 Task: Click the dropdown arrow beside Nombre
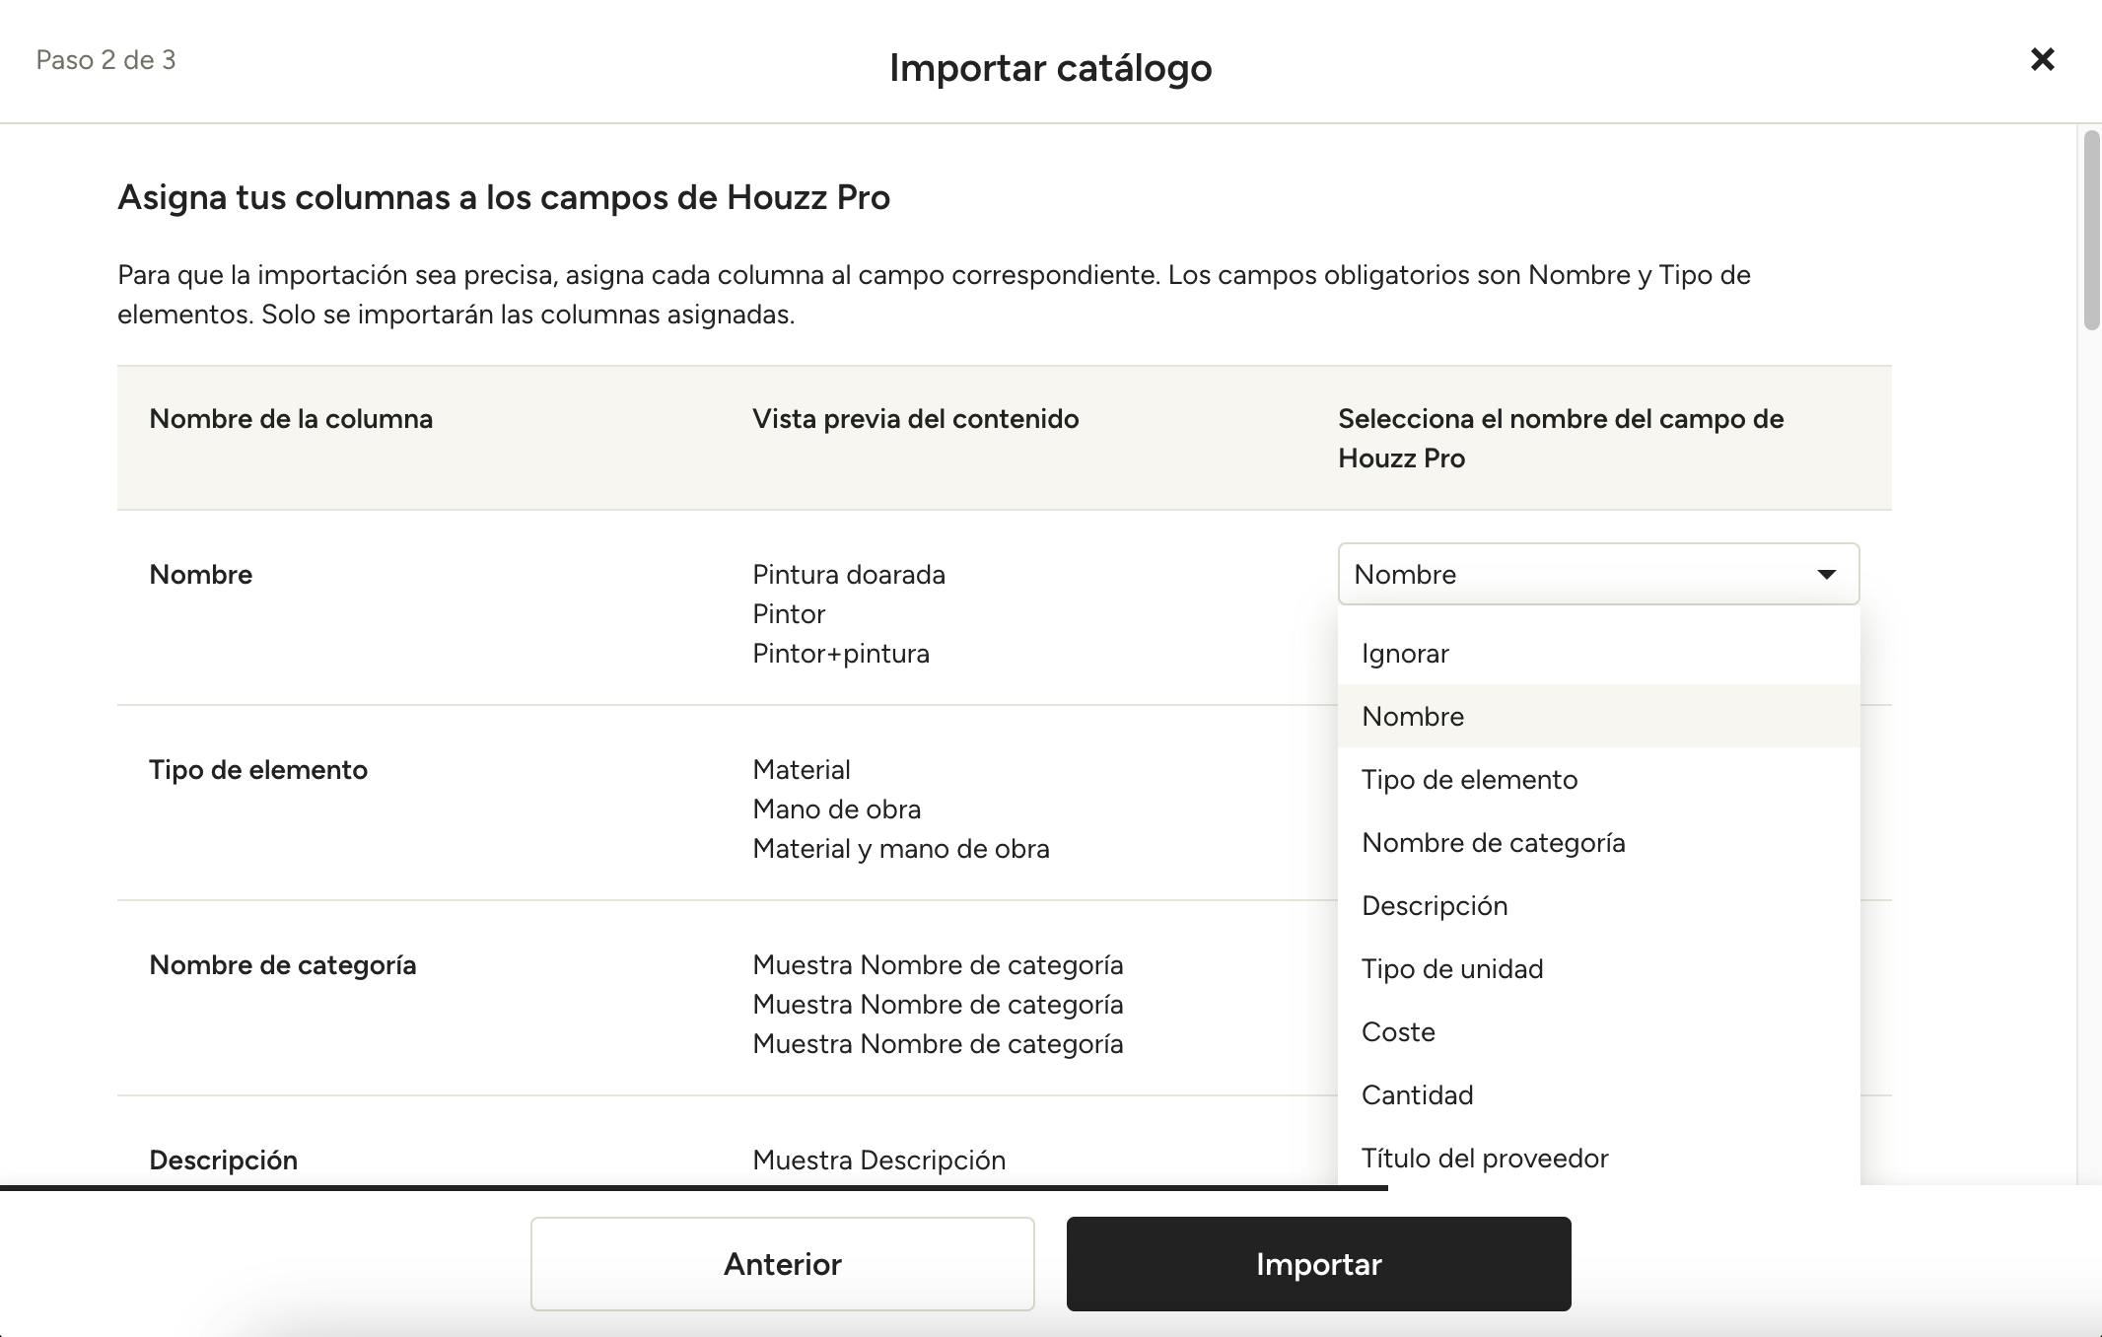1826,575
